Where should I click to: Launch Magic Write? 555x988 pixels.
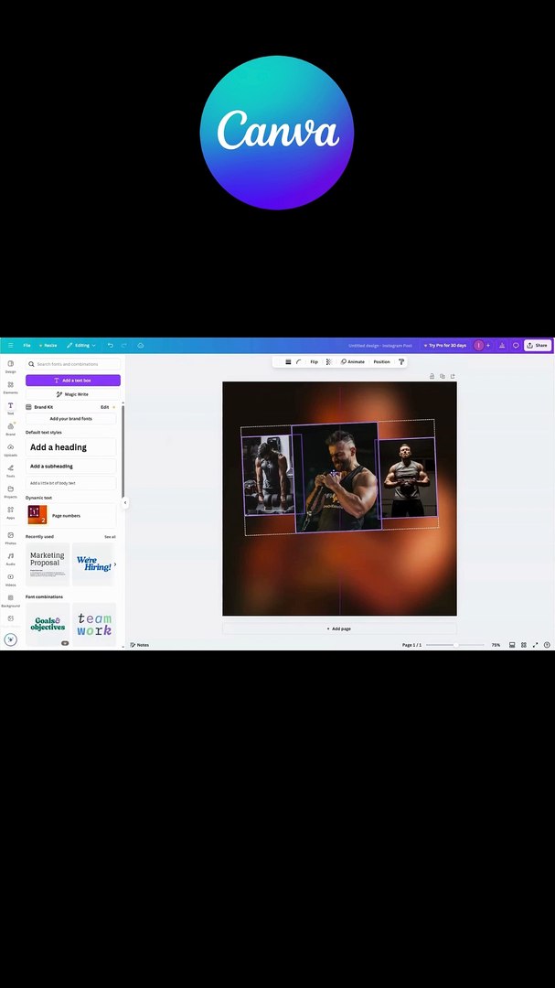[x=73, y=393]
